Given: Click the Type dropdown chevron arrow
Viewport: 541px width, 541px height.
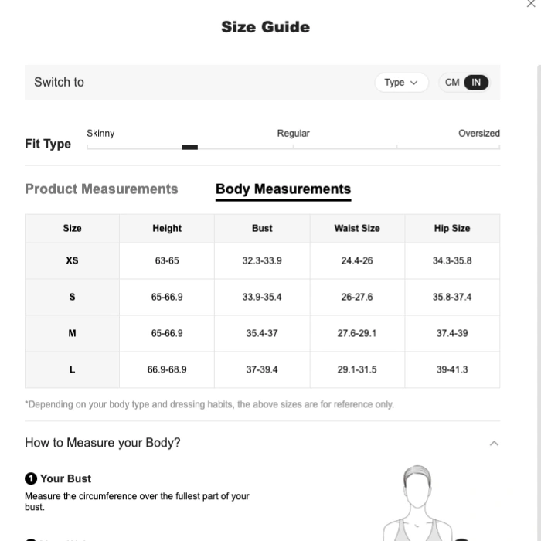Looking at the screenshot, I should point(414,83).
